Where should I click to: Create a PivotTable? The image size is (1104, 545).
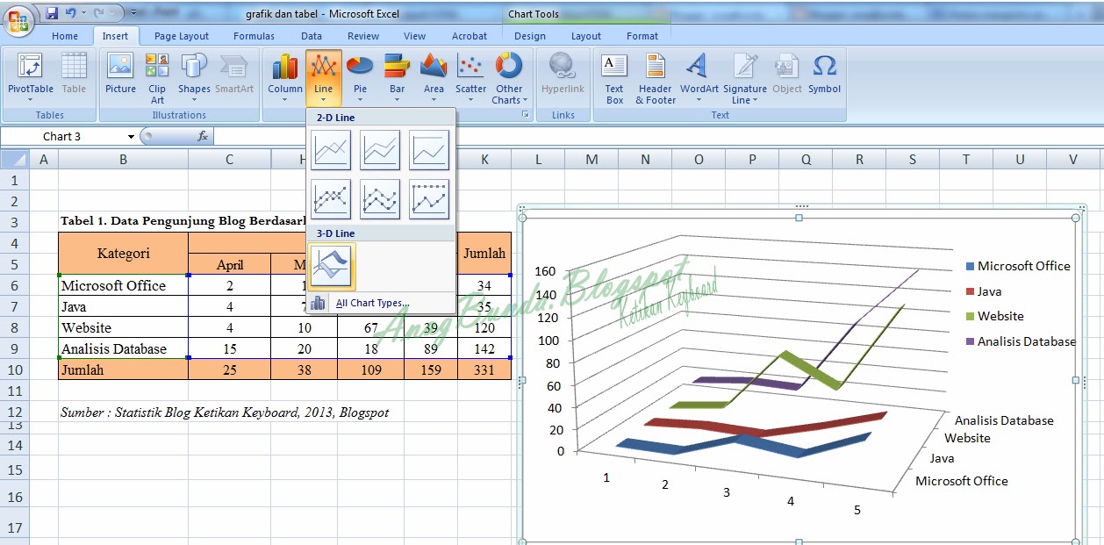29,77
